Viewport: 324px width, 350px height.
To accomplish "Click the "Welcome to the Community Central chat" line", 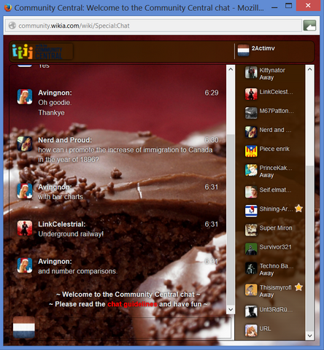I will pyautogui.click(x=128, y=295).
